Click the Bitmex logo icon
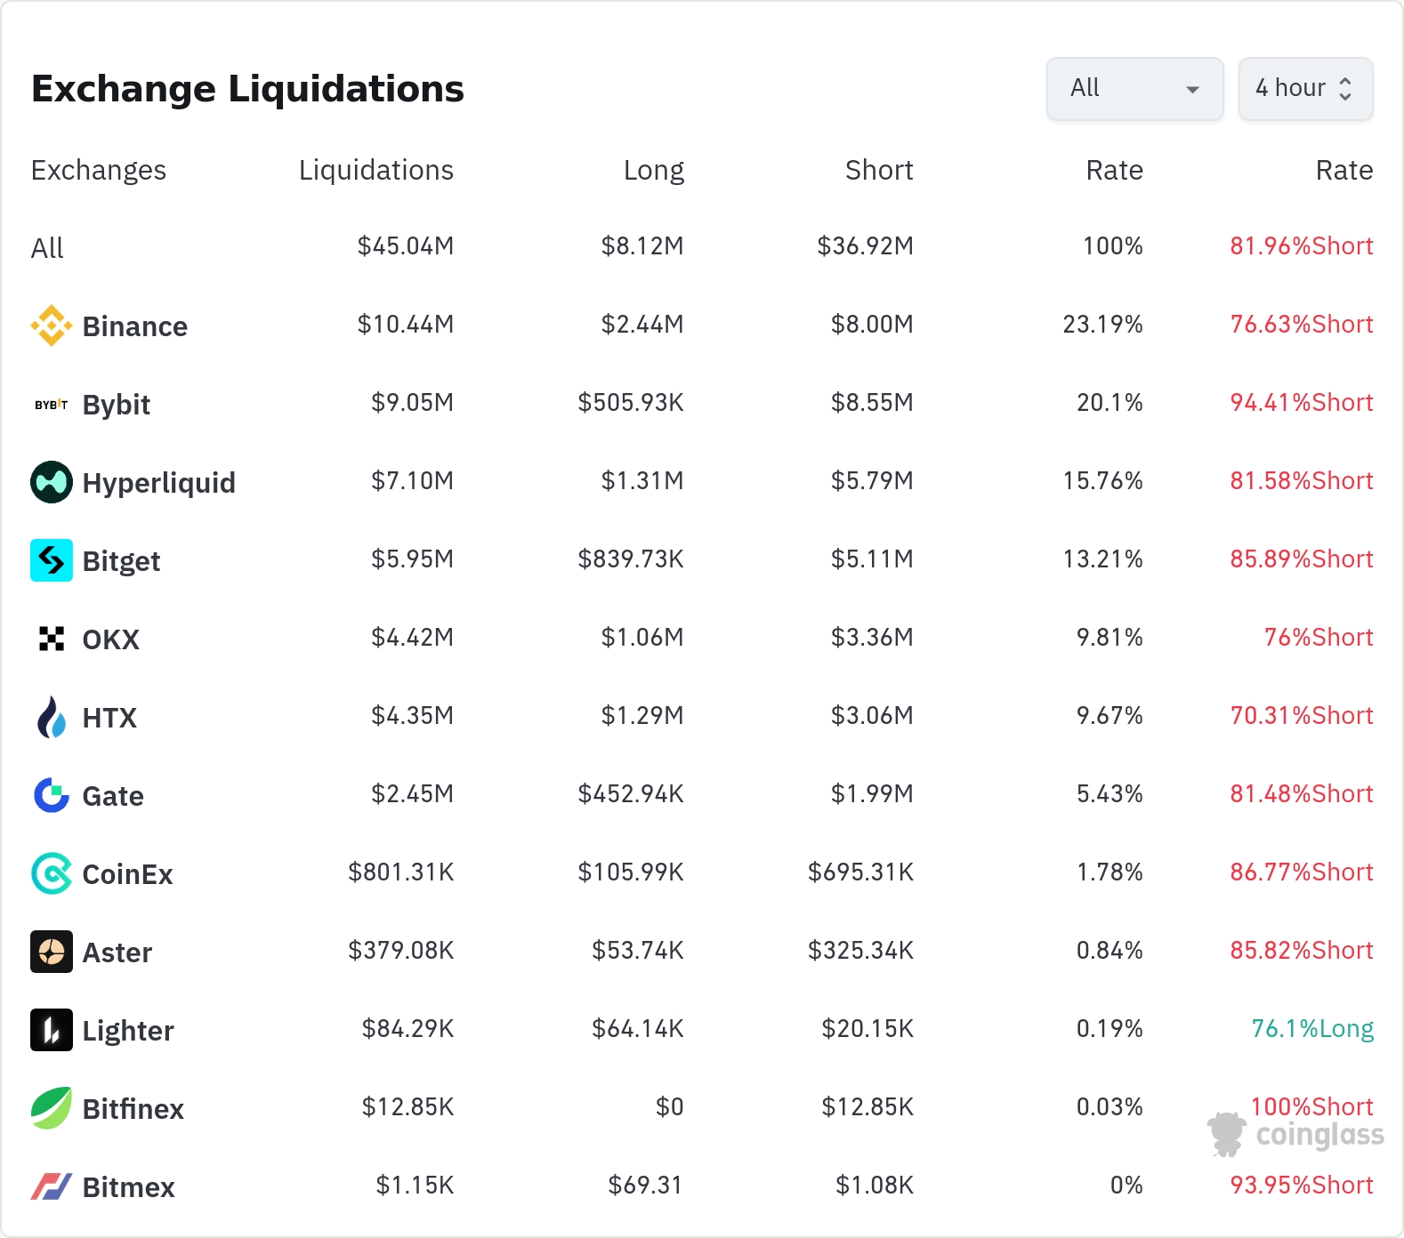The height and width of the screenshot is (1238, 1404). [x=52, y=1187]
